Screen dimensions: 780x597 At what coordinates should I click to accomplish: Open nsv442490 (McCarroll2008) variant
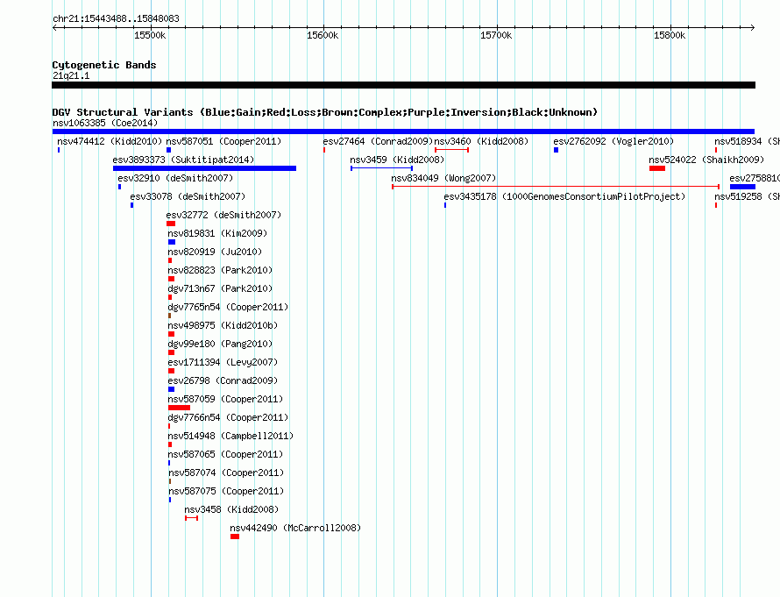295,528
